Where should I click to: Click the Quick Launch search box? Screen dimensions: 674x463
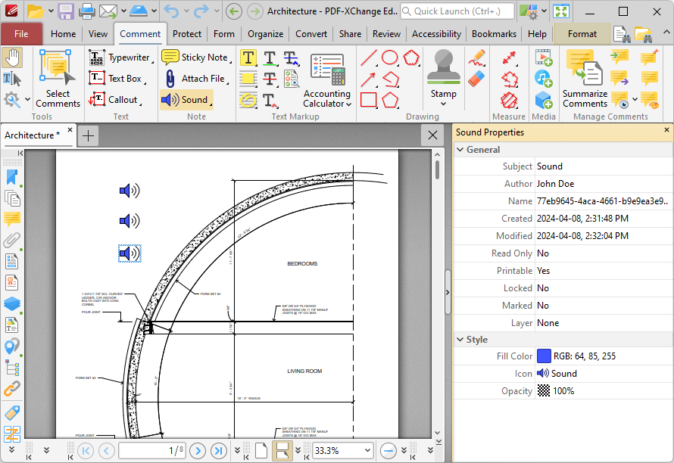point(457,11)
